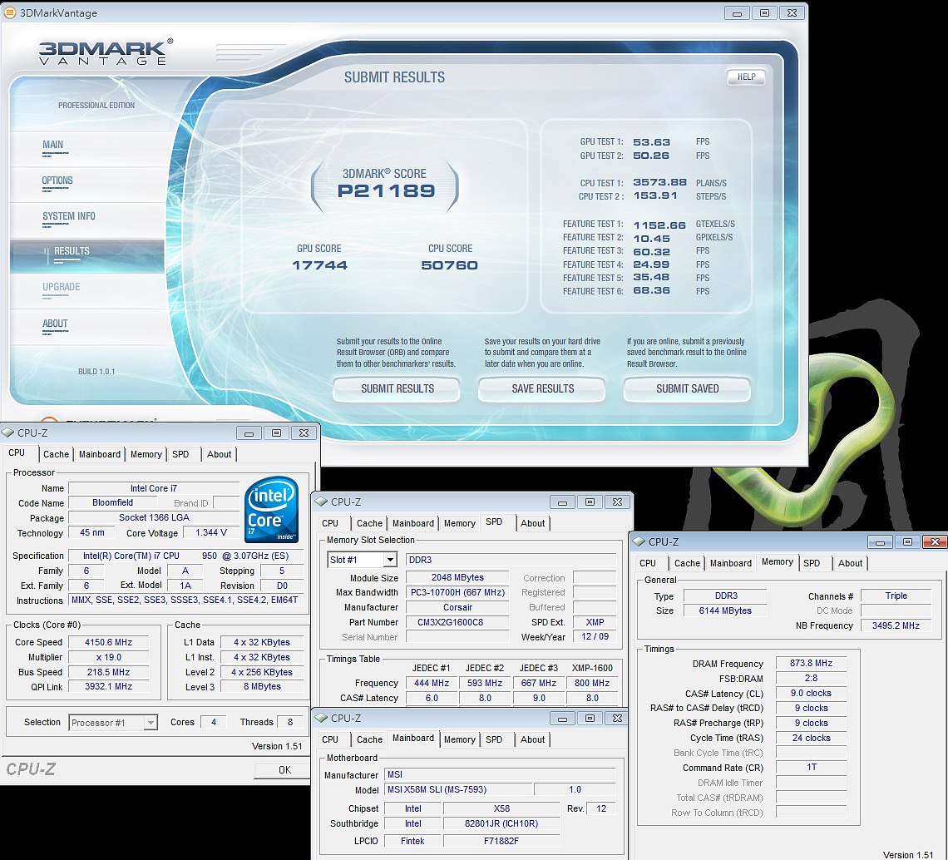
Task: Click the CPU-Z processor window title icon
Action: (x=7, y=433)
